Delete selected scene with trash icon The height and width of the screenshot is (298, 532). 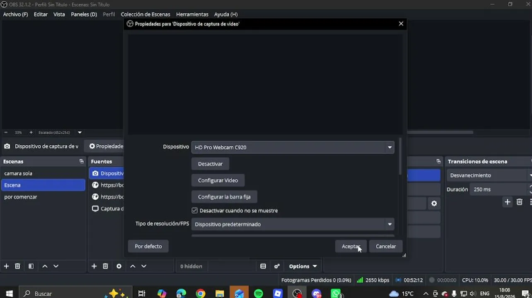(x=17, y=266)
